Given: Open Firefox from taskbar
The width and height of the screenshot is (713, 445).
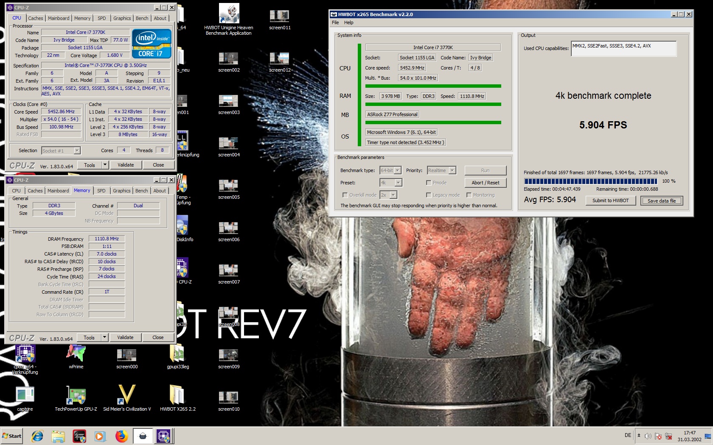Looking at the screenshot, I should (x=122, y=436).
